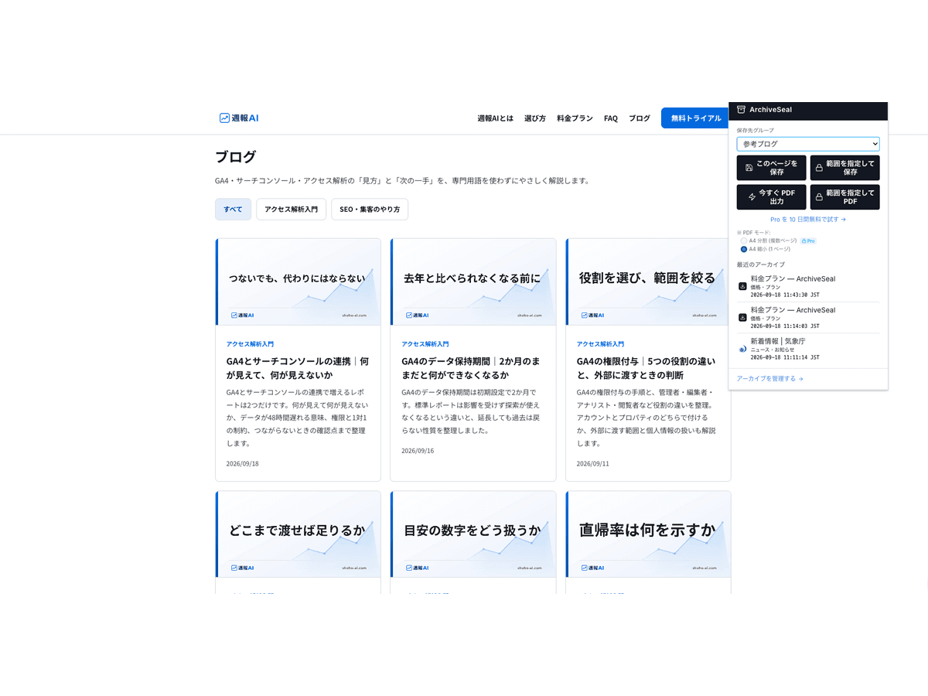Click 範囲を指定して保存 button
This screenshot has width=928, height=696.
(x=844, y=168)
